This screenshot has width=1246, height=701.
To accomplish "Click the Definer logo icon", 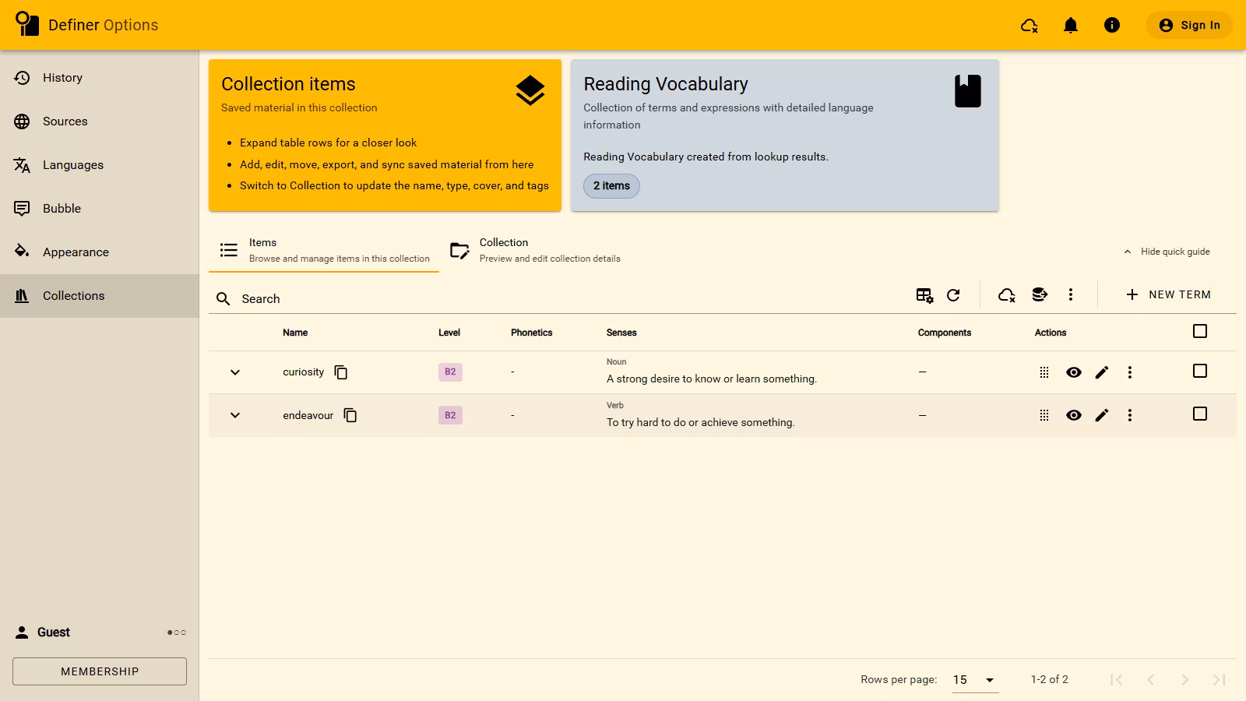I will point(26,24).
